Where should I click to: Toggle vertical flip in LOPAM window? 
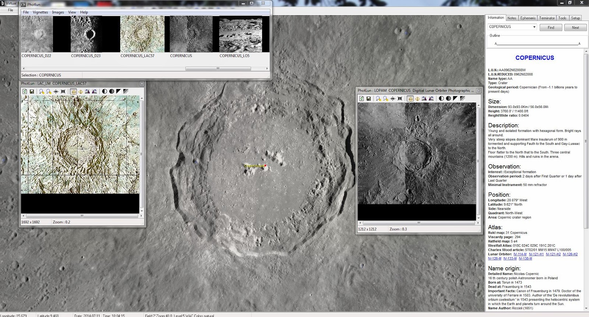(410, 98)
